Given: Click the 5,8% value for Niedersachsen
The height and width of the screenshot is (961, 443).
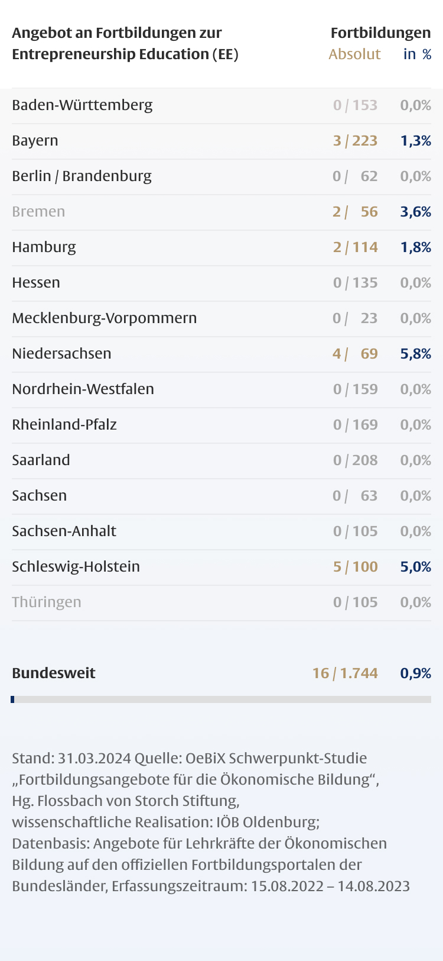Looking at the screenshot, I should [x=415, y=354].
